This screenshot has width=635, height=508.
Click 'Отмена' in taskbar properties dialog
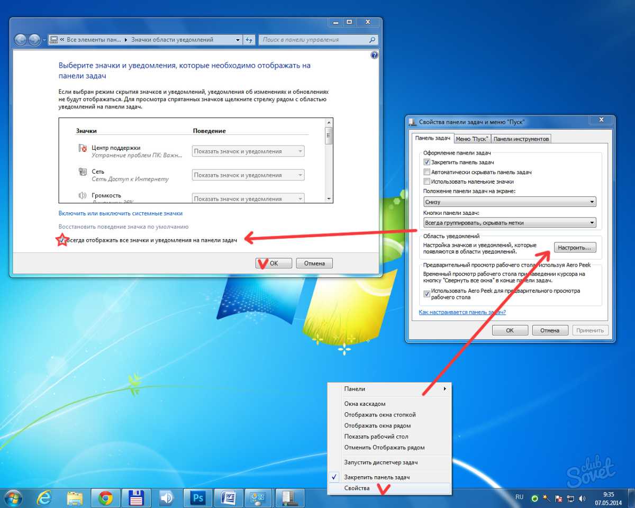tap(550, 330)
